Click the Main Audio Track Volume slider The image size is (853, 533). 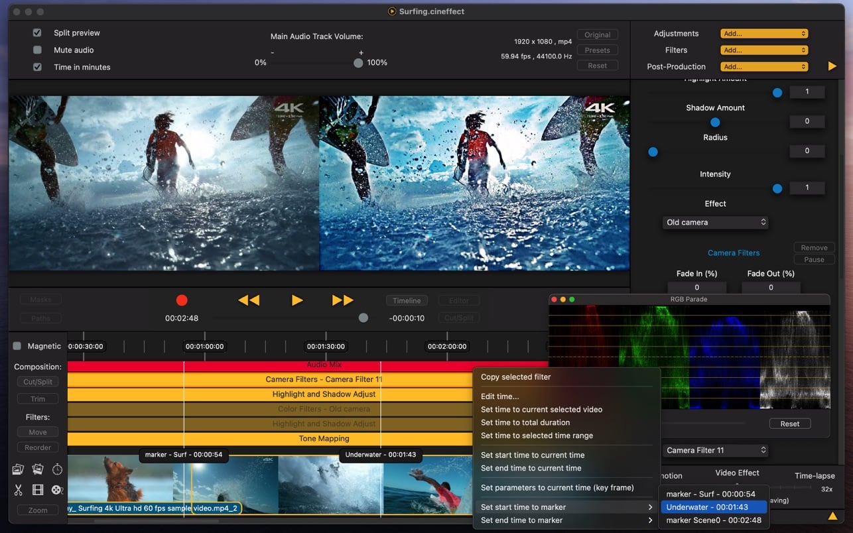click(316, 62)
